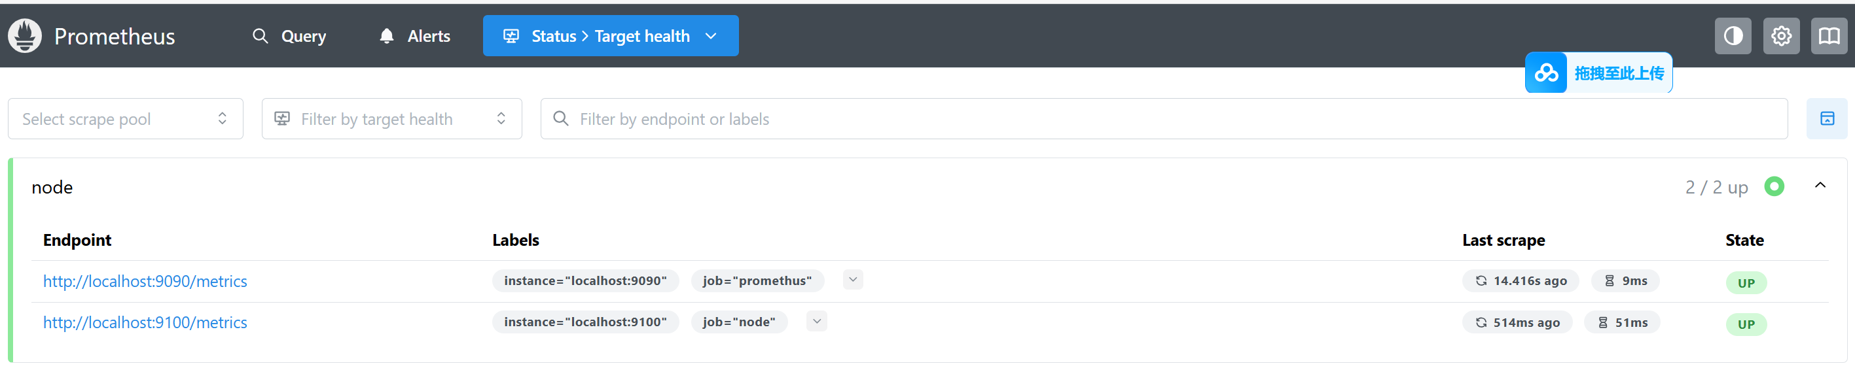
Task: Expand labels for localhost:9090 target
Action: tap(853, 280)
